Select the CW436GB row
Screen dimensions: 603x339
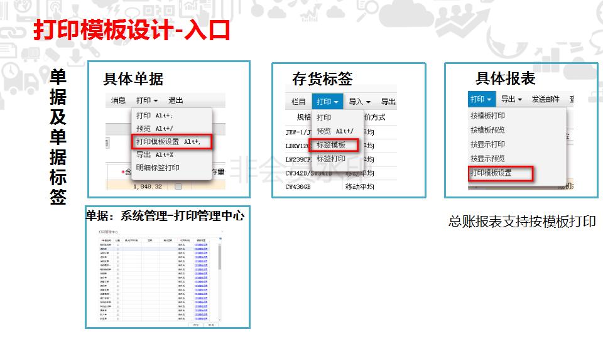click(x=298, y=186)
